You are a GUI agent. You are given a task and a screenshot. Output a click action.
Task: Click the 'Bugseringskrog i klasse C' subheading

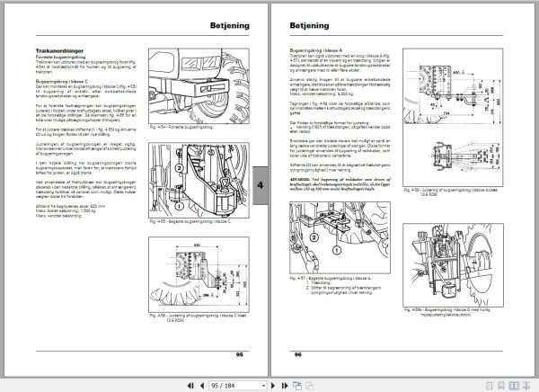pyautogui.click(x=62, y=82)
